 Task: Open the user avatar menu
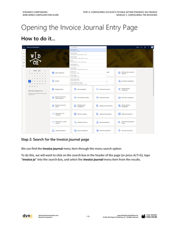click(152, 47)
